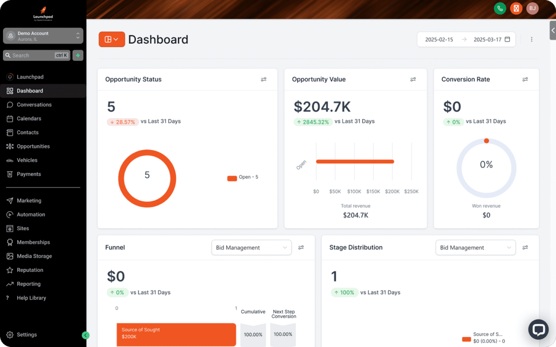
Task: Open Conversations from the sidebar
Action: click(34, 105)
